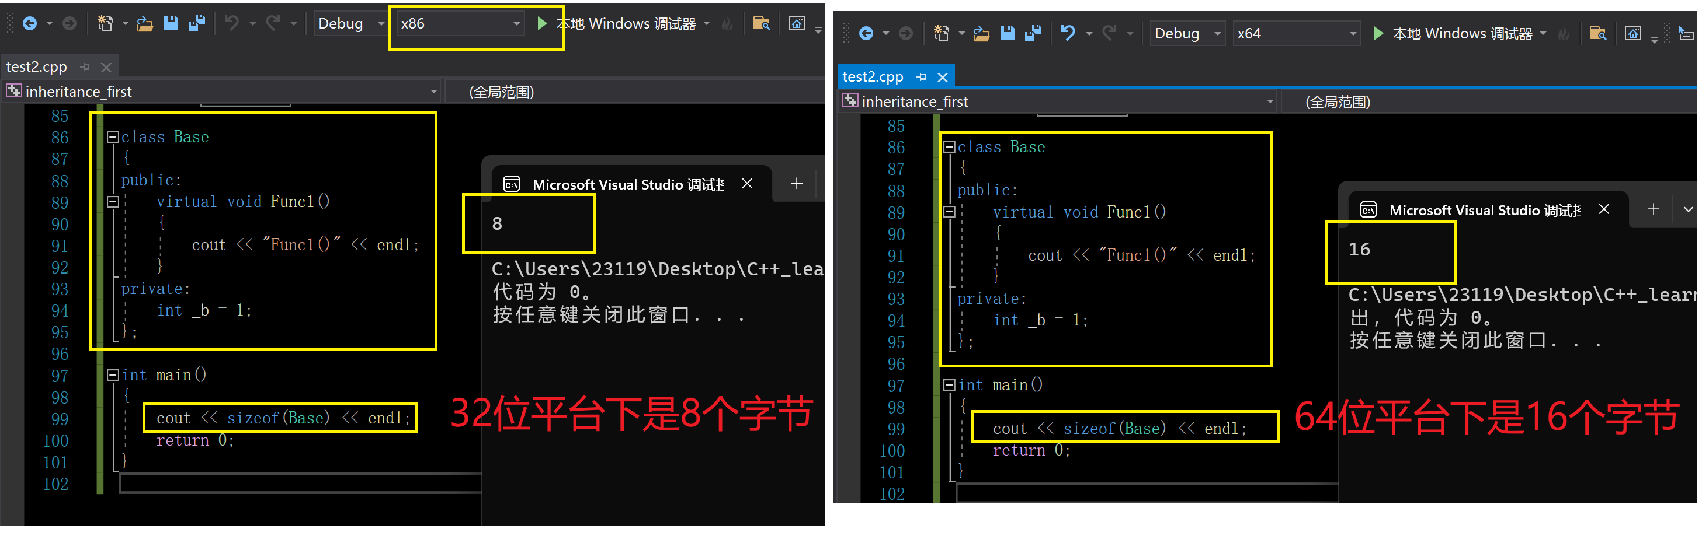Save test2.cpp in the x64 window
This screenshot has height=536, width=1702.
point(1008,34)
